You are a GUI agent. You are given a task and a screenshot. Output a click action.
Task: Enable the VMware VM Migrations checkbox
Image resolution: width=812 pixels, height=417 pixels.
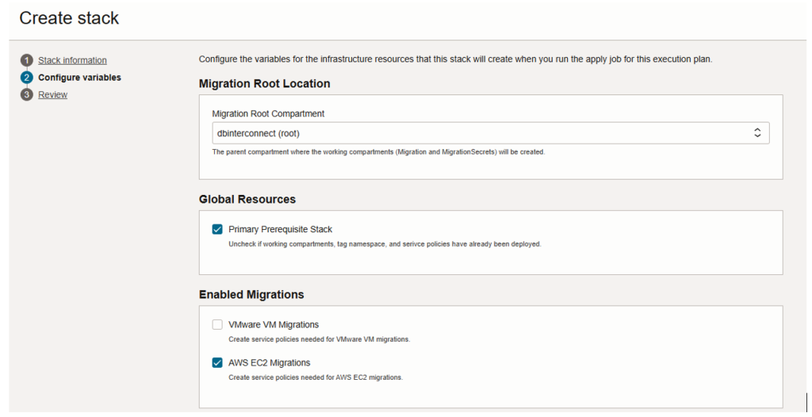[217, 324]
